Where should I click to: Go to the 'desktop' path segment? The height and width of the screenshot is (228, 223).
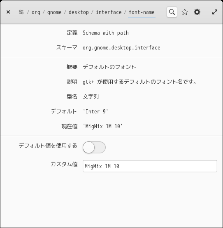pyautogui.click(x=79, y=12)
